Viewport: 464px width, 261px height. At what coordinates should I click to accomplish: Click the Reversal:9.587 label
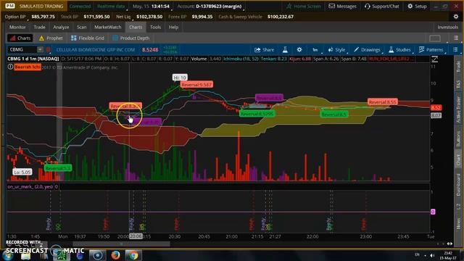(196, 85)
